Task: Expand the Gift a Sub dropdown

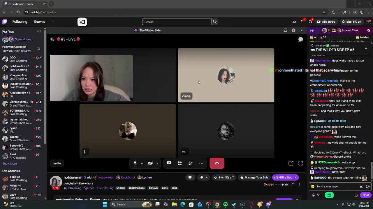Action: click(x=295, y=177)
